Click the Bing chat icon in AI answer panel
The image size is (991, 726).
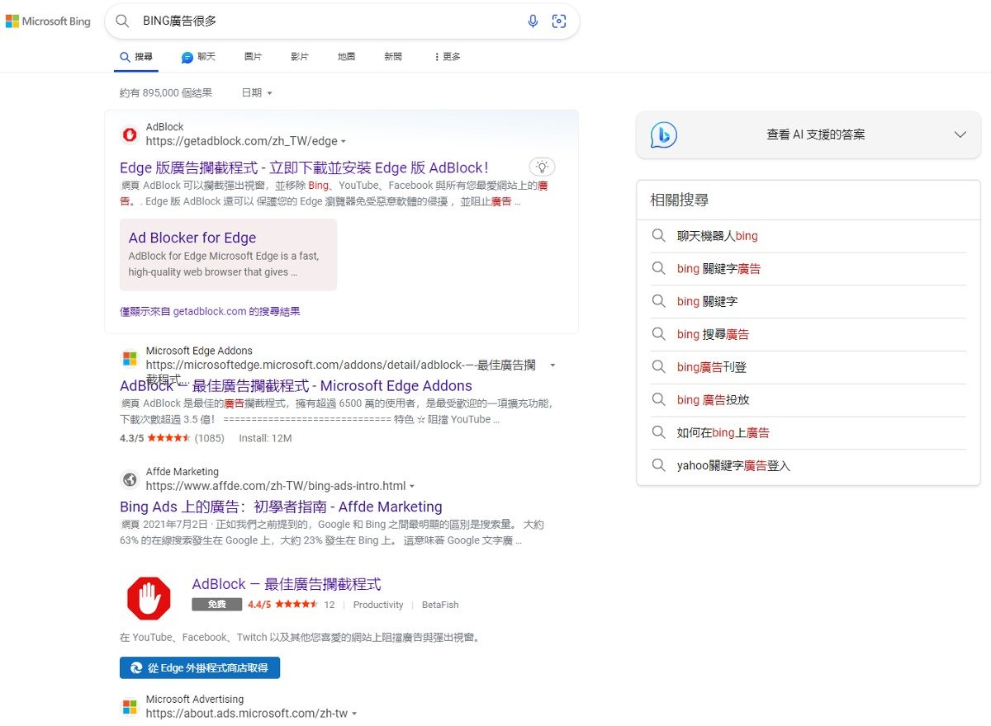[x=664, y=134]
